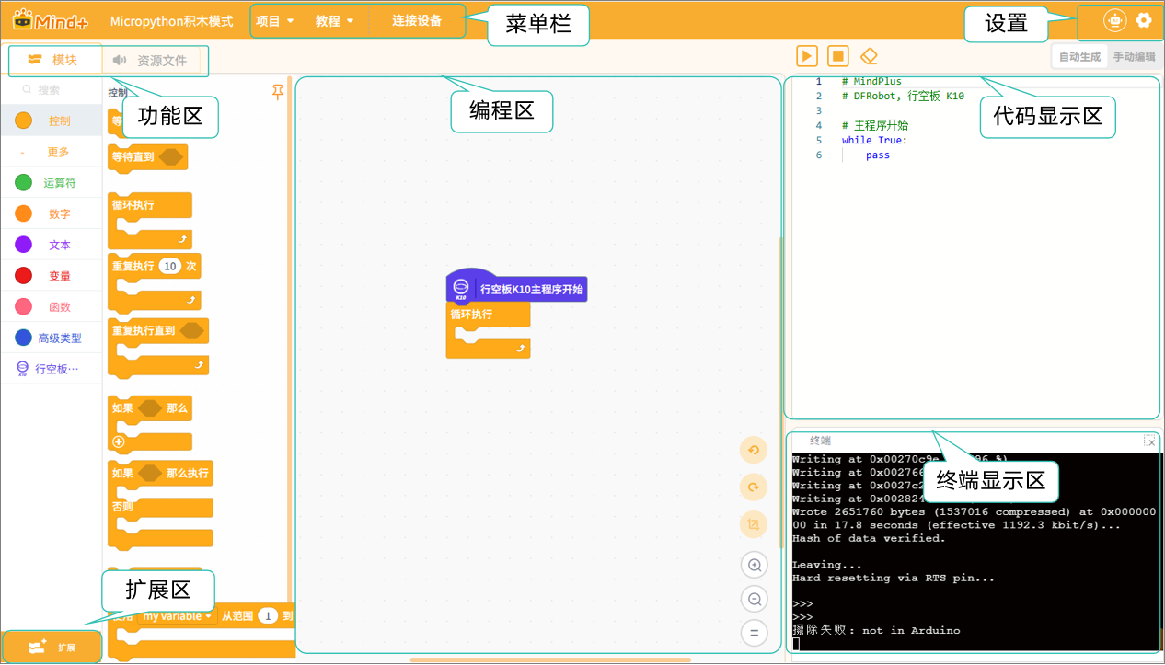Click the redo arrow in workspace
1165x665 pixels.
754,487
